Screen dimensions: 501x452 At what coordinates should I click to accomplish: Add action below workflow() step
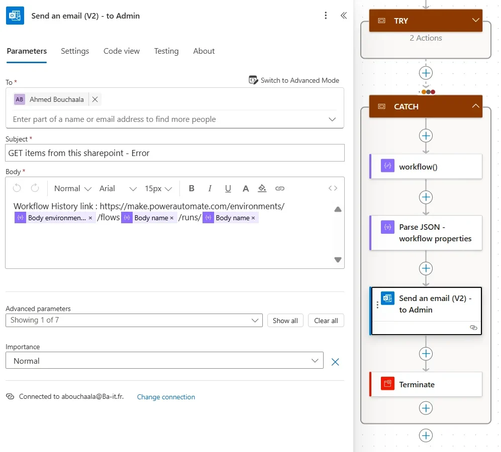426,197
